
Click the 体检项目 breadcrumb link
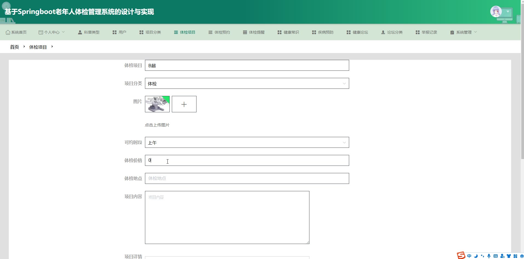[x=38, y=47]
